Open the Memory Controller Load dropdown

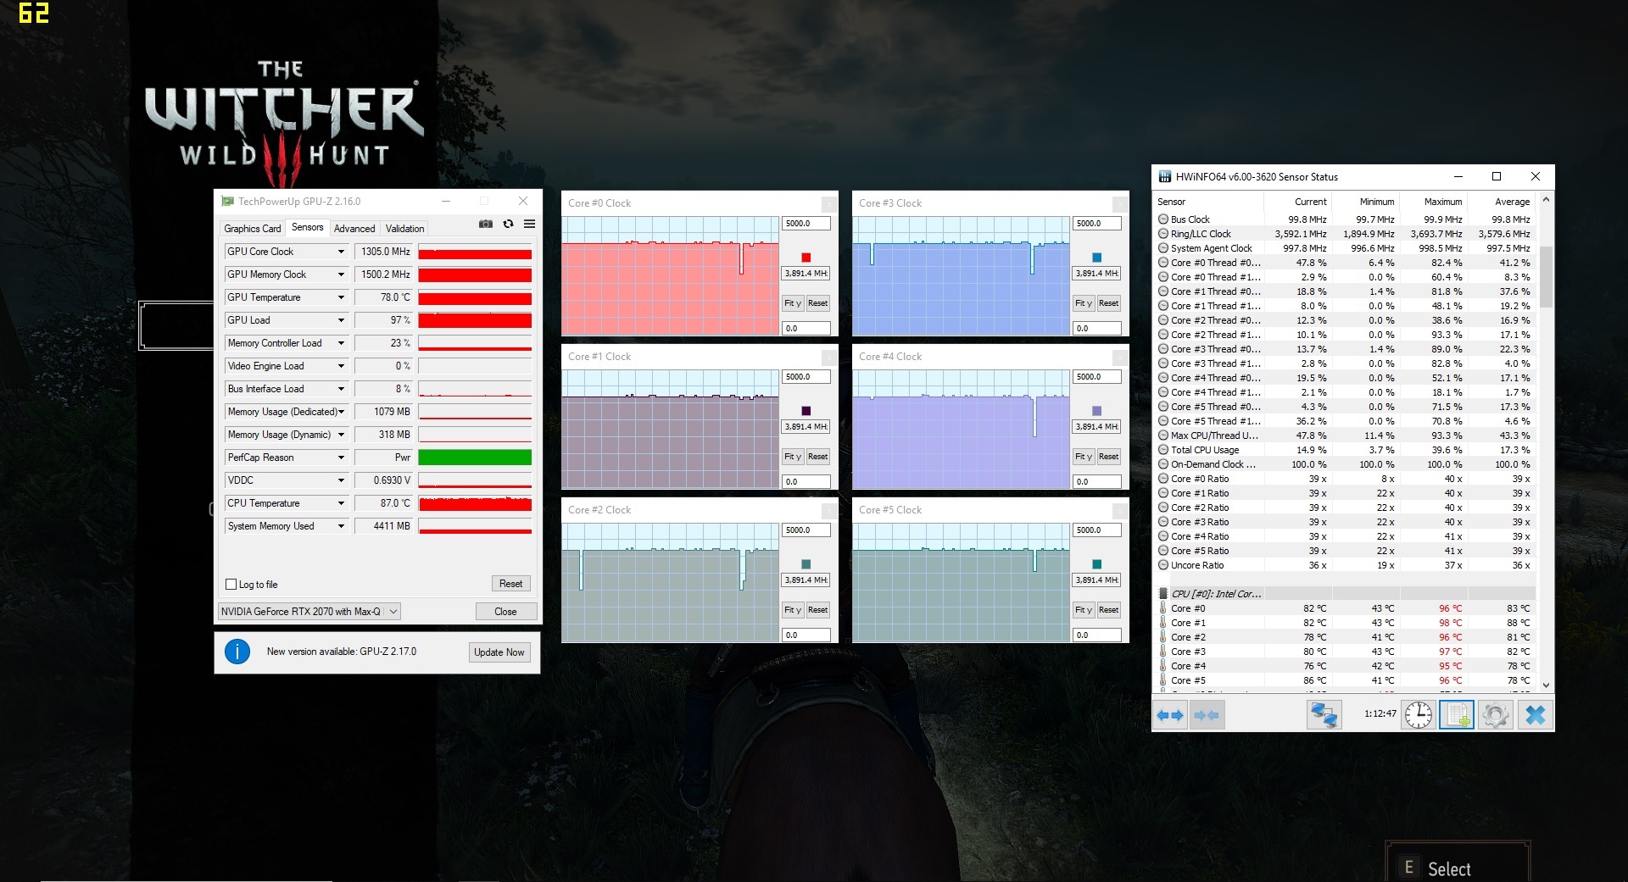tap(341, 343)
